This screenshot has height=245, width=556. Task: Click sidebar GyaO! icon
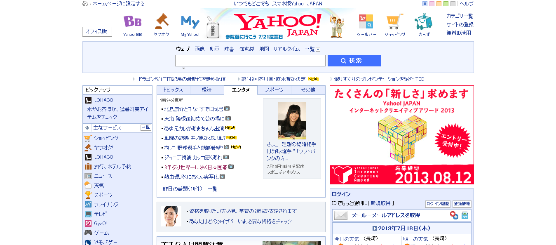pos(88,224)
